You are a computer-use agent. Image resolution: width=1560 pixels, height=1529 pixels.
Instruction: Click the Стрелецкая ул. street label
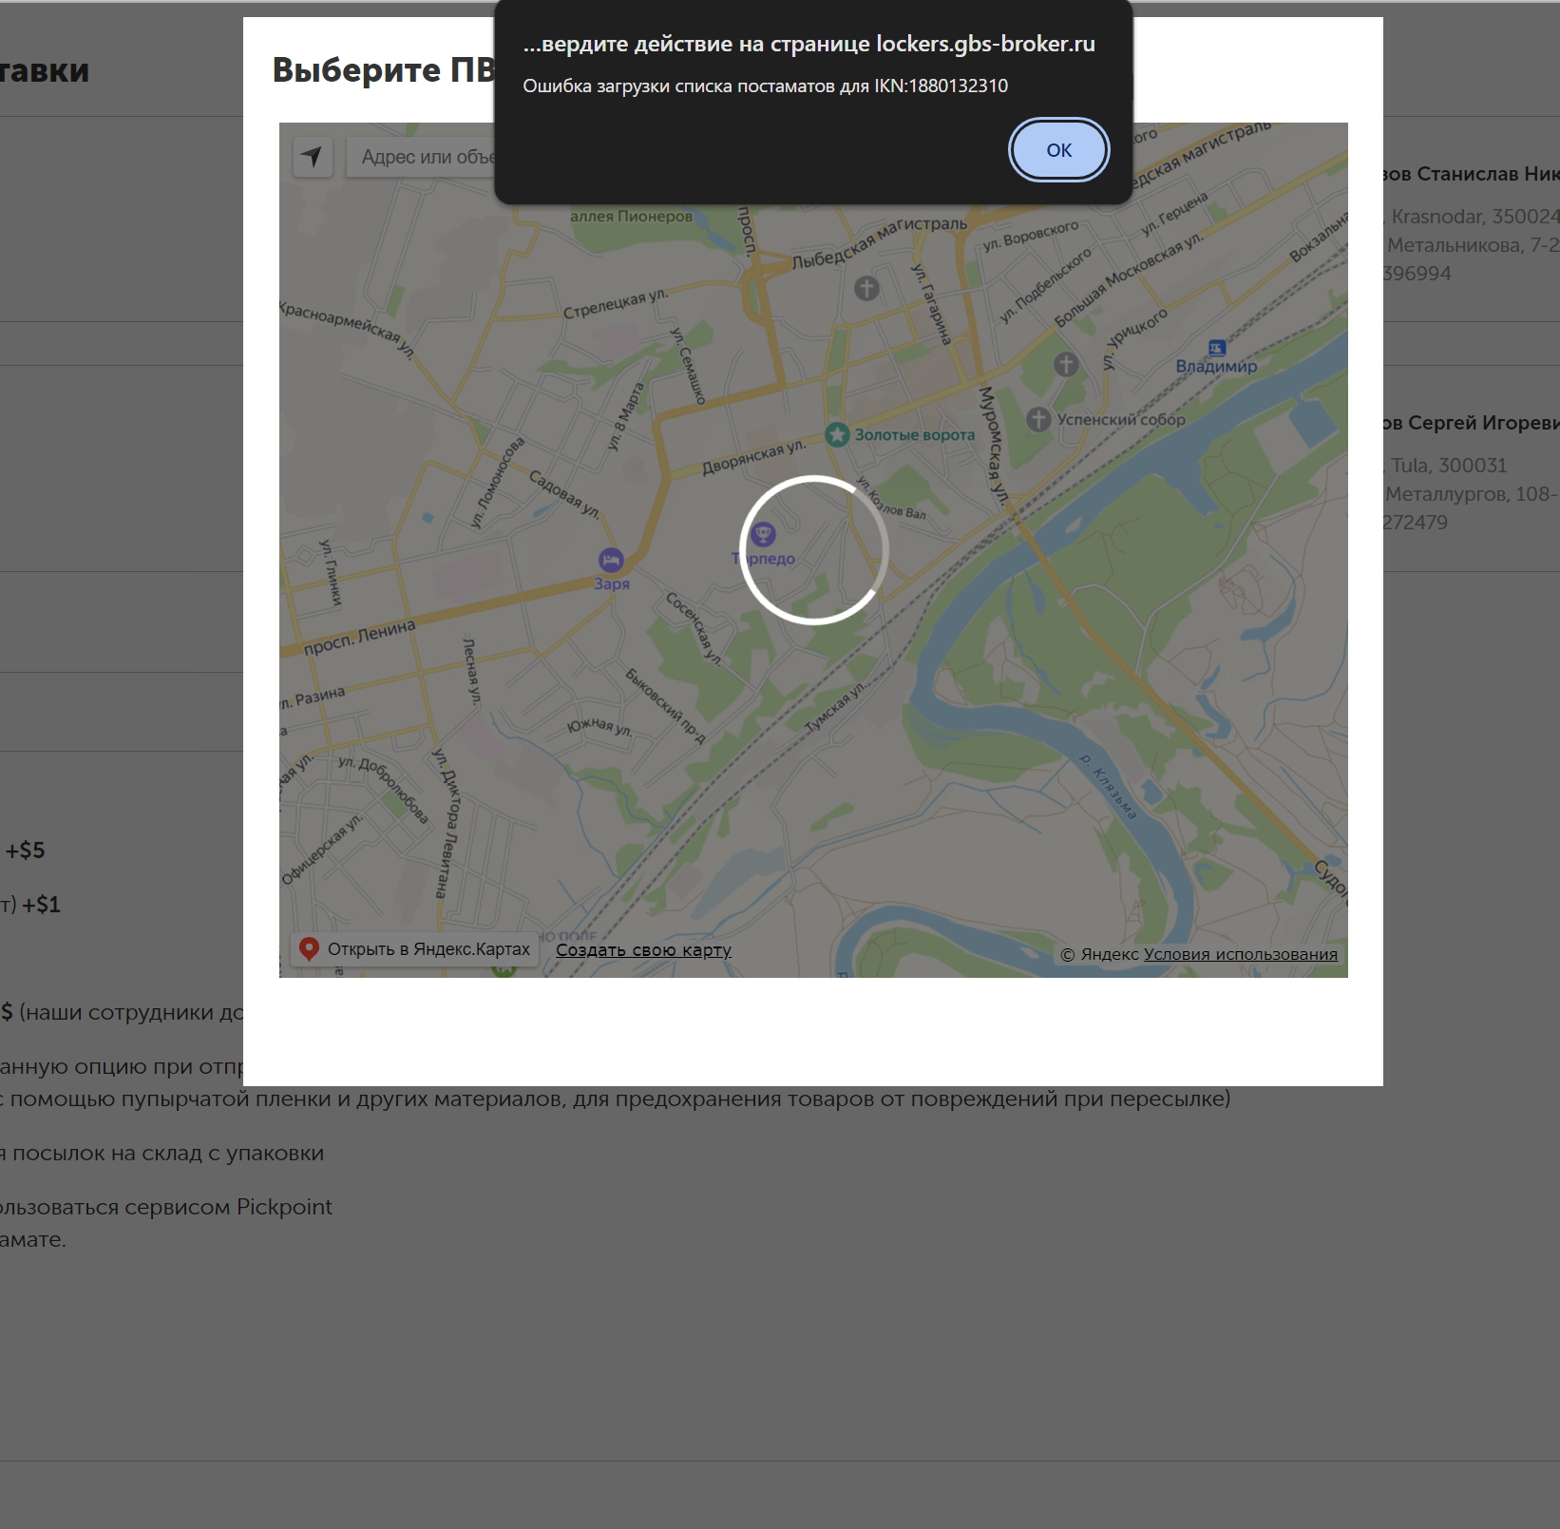616,302
